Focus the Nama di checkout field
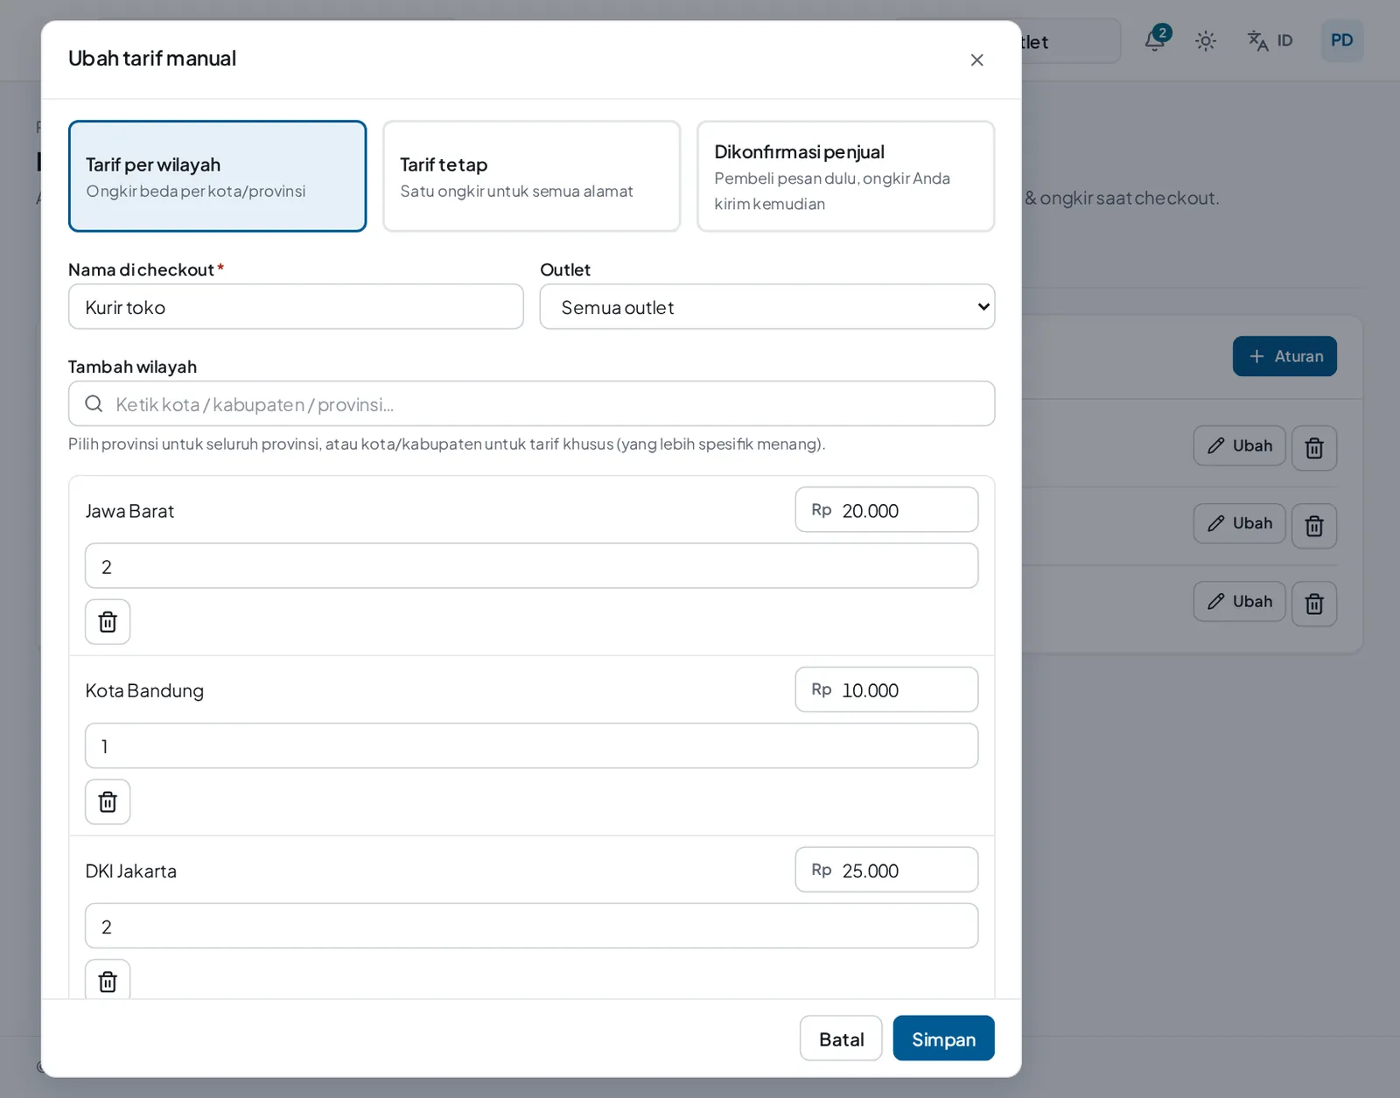Screen dimensions: 1400x1098 tap(296, 307)
